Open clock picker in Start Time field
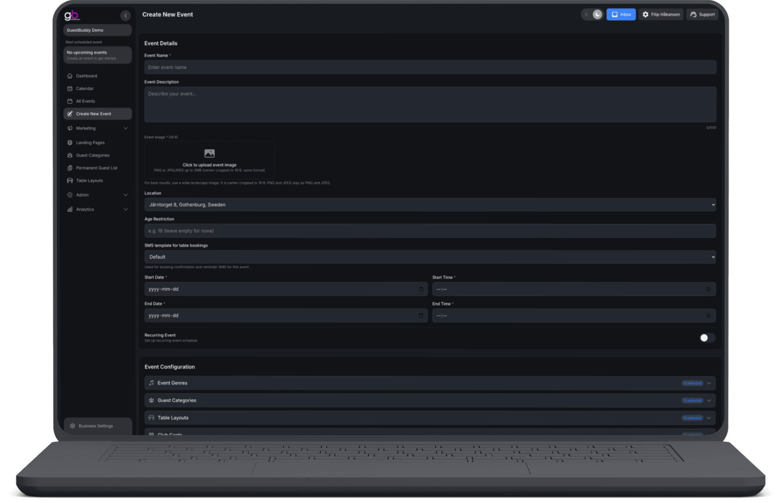The height and width of the screenshot is (503, 782). 709,289
